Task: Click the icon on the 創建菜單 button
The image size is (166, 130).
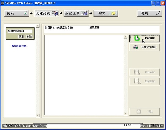Action: tap(84, 13)
